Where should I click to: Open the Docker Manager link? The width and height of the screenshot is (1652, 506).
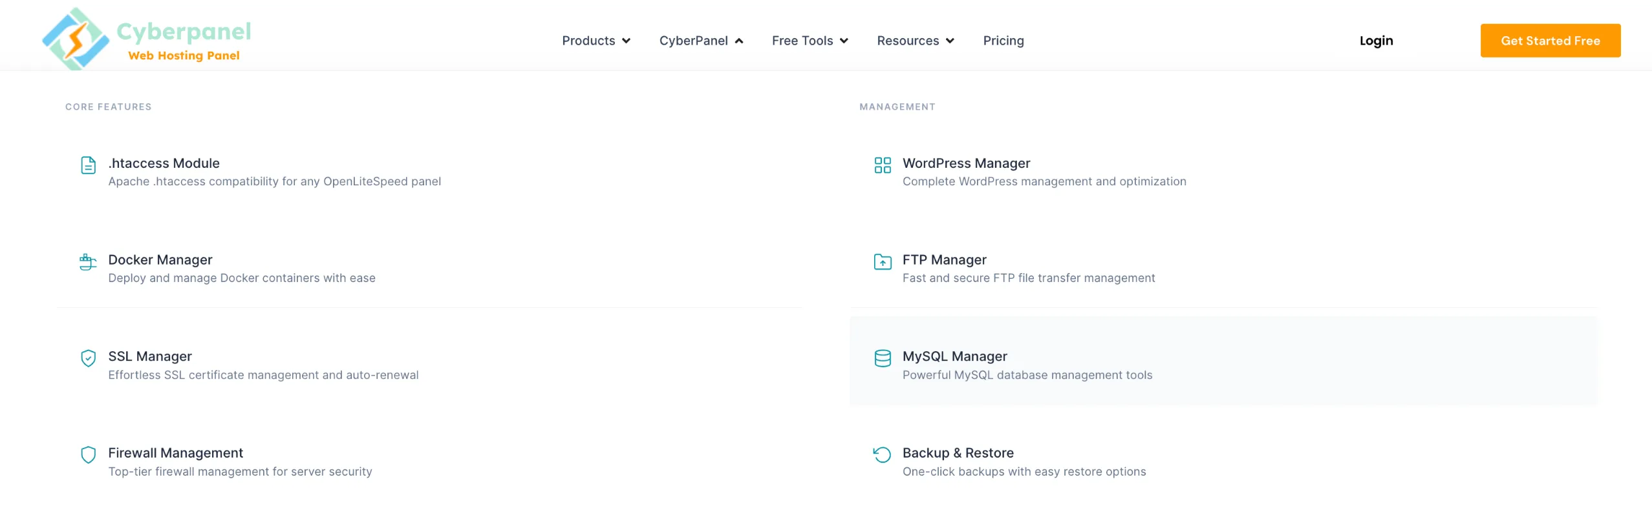(x=160, y=259)
